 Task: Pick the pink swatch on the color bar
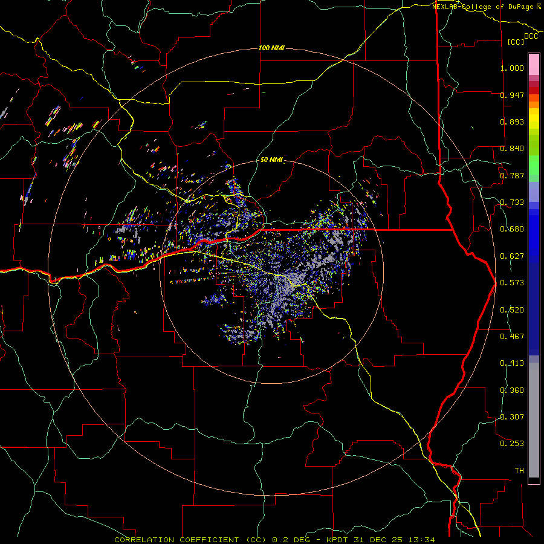534,65
